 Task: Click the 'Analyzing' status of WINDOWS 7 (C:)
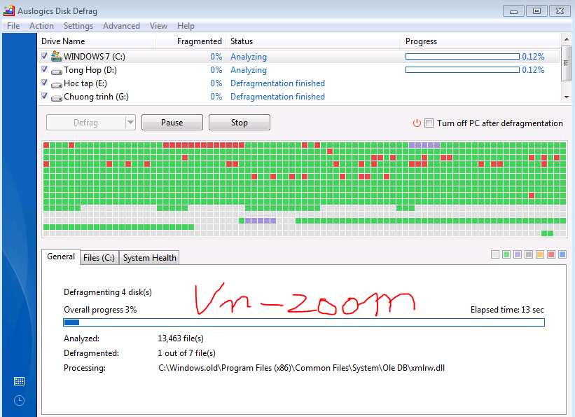point(249,57)
